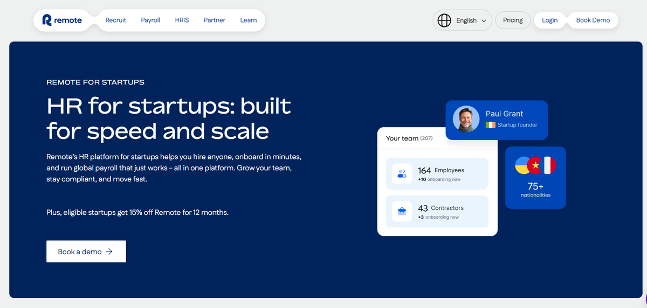Viewport: 647px width, 308px height.
Task: Open the HRIS navigation menu
Action: click(x=182, y=20)
